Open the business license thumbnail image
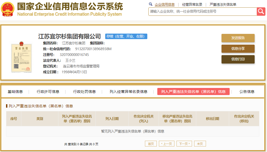Image resolution: width=267 pixels, height=152 pixels. pyautogui.click(x=22, y=57)
